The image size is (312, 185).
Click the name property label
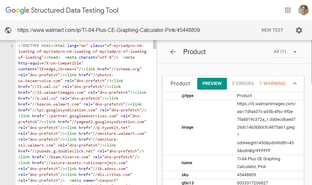186,163
